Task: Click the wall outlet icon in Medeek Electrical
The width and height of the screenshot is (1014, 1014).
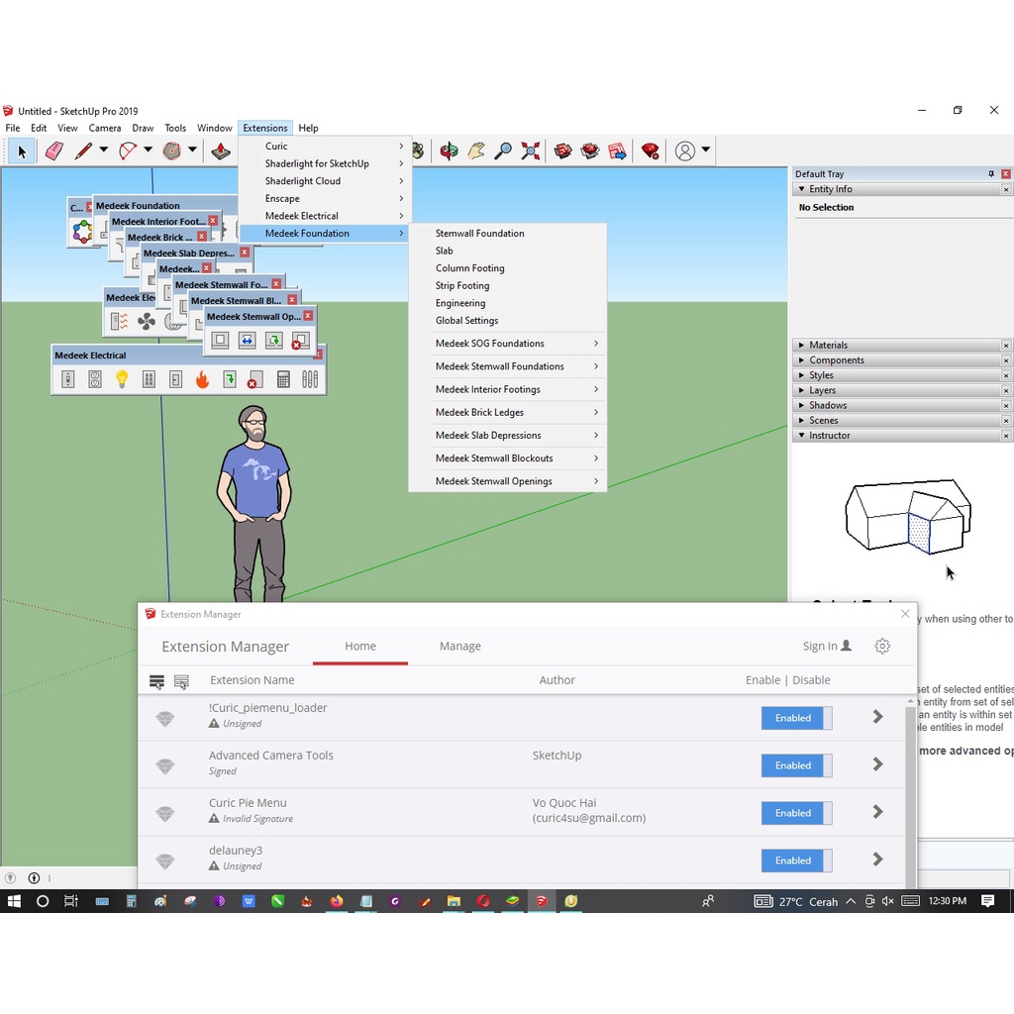Action: pyautogui.click(x=95, y=378)
